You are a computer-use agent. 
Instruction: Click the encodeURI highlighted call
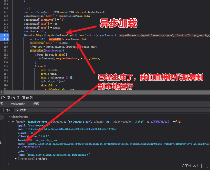(x=55, y=39)
